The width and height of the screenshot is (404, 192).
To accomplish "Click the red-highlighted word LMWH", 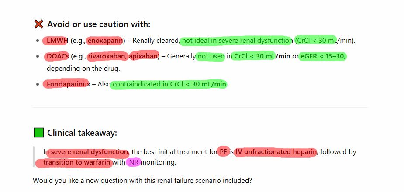I will 55,41.
